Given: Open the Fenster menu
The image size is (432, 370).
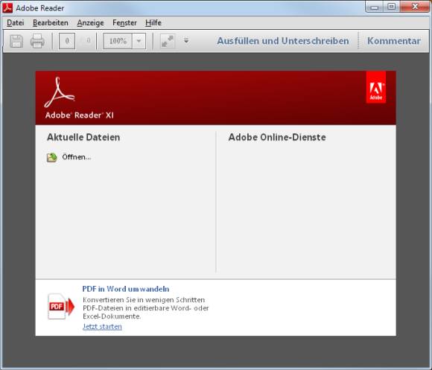Looking at the screenshot, I should [124, 22].
